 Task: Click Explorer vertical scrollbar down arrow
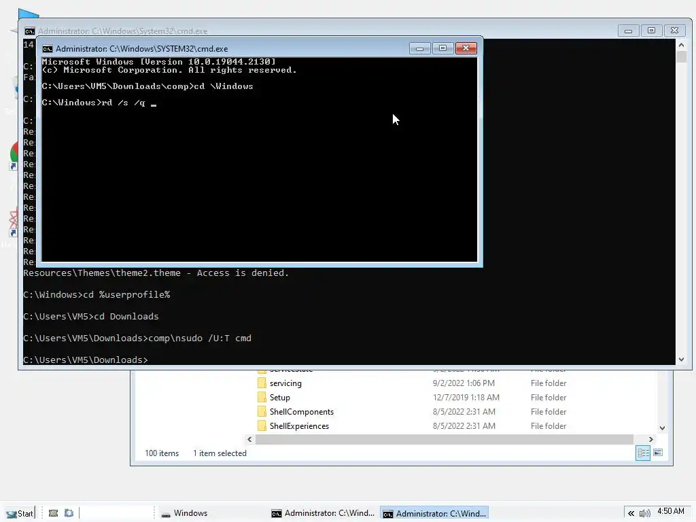pyautogui.click(x=662, y=428)
